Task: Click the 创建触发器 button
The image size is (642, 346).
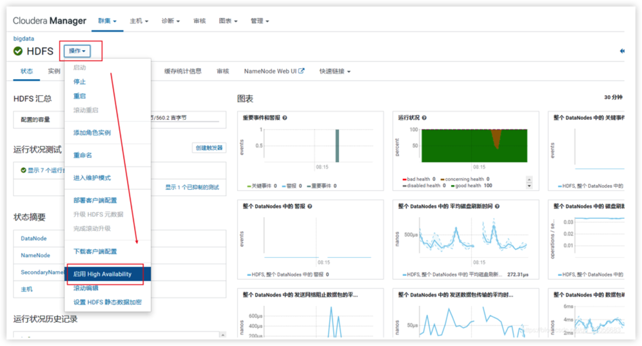Action: click(208, 148)
